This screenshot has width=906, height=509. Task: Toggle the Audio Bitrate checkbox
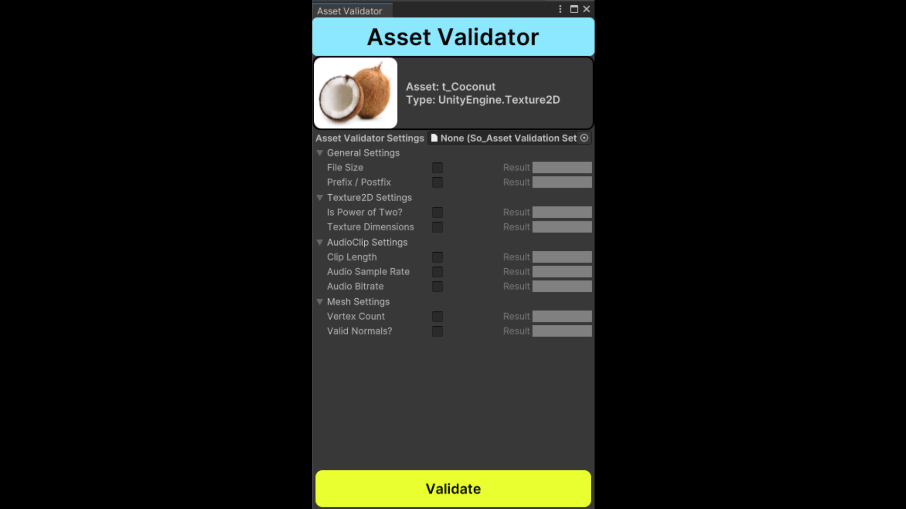coord(437,286)
